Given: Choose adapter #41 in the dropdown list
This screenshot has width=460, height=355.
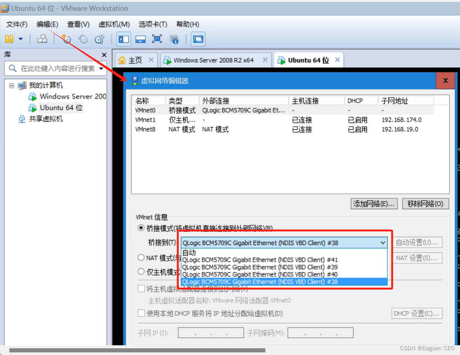Looking at the screenshot, I should point(284,260).
